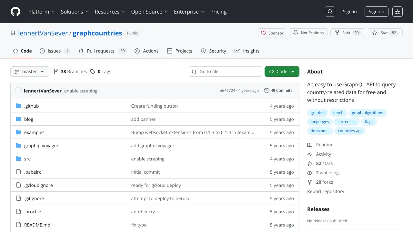This screenshot has height=232, width=413.
Task: Click the countries-api topic tag
Action: pos(350,131)
